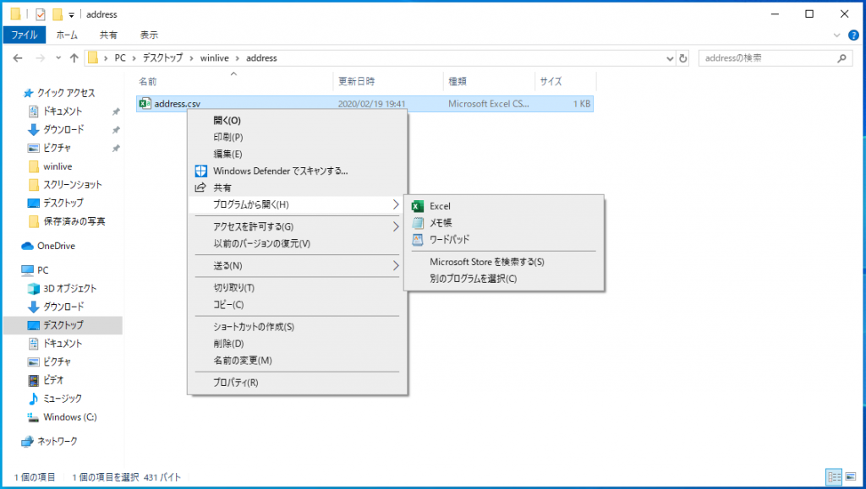Open the 表示 ribbon tab
Image resolution: width=866 pixels, height=489 pixels.
149,35
